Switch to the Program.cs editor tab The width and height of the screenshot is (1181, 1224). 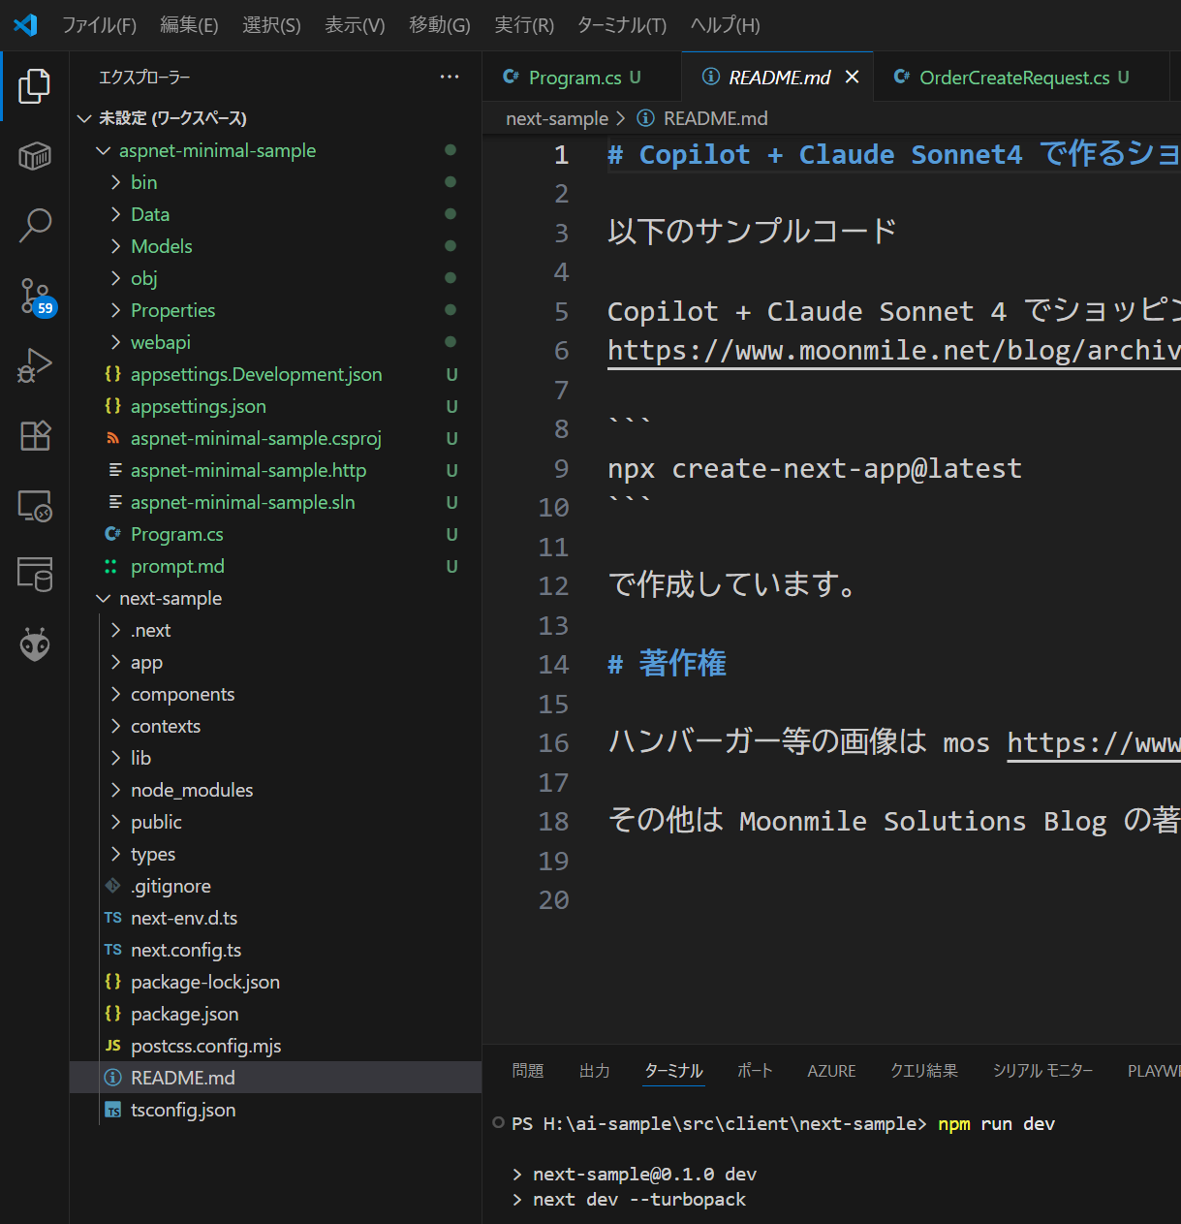(575, 78)
